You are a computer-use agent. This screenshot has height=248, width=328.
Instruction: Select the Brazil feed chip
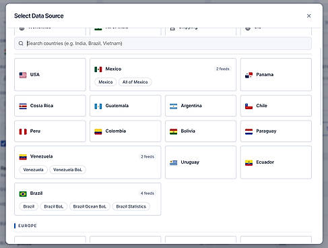(x=29, y=206)
